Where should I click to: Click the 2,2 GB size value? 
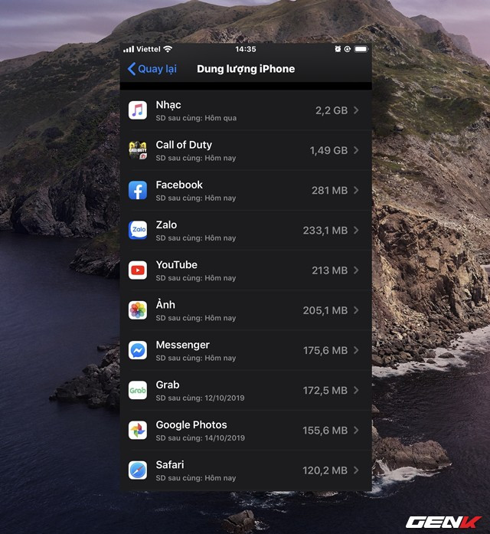(332, 110)
